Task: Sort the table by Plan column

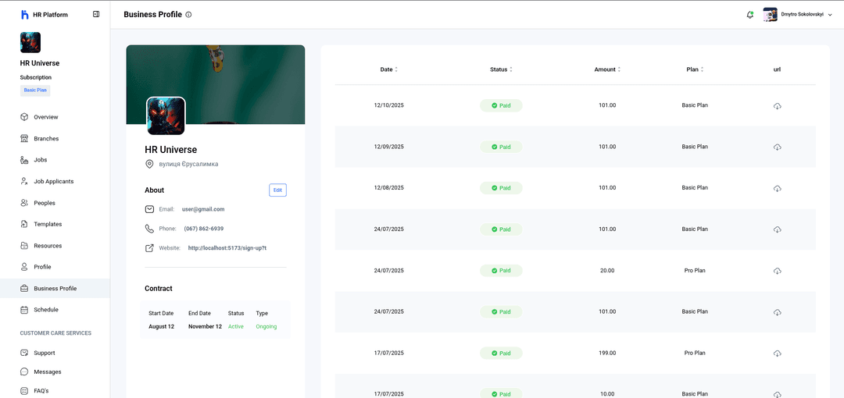Action: pos(695,69)
